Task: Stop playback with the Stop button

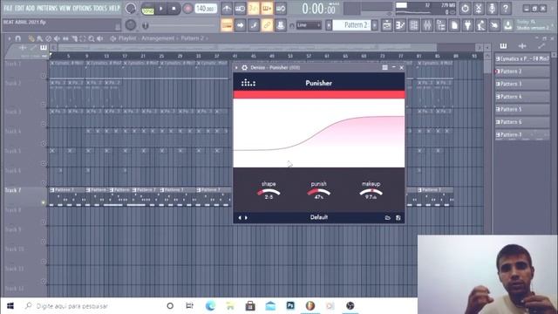Action: 174,9
